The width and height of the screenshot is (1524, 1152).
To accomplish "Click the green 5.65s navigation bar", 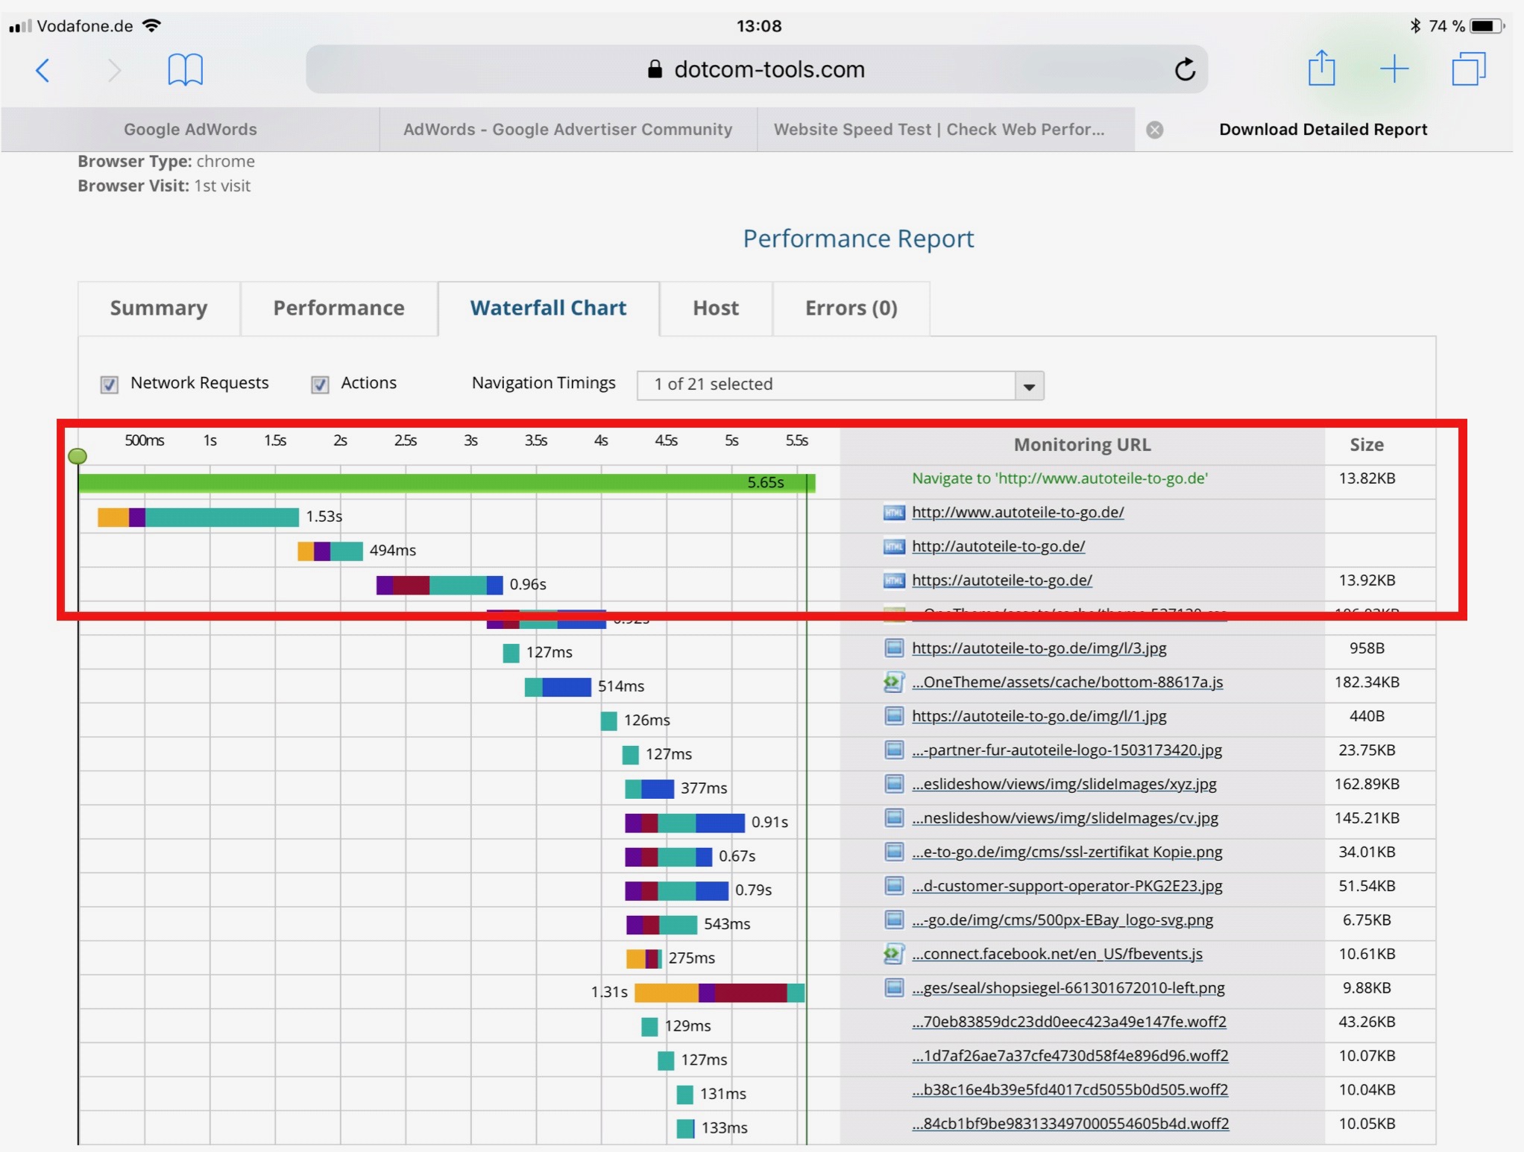I will tap(447, 483).
